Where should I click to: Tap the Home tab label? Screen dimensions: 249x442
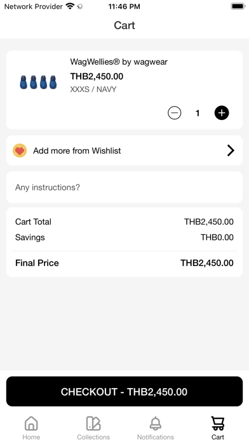pos(31,437)
